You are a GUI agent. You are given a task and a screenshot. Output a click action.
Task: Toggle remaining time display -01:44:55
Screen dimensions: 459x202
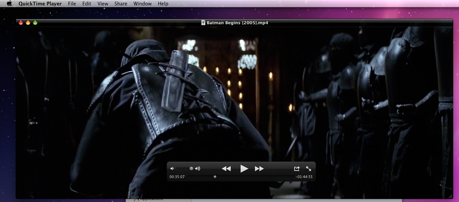pyautogui.click(x=304, y=177)
